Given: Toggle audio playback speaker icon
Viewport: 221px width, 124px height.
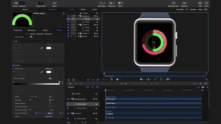Looking at the screenshot, I should (200, 84).
